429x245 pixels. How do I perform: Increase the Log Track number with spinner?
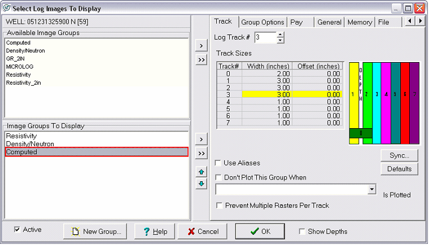pos(281,34)
